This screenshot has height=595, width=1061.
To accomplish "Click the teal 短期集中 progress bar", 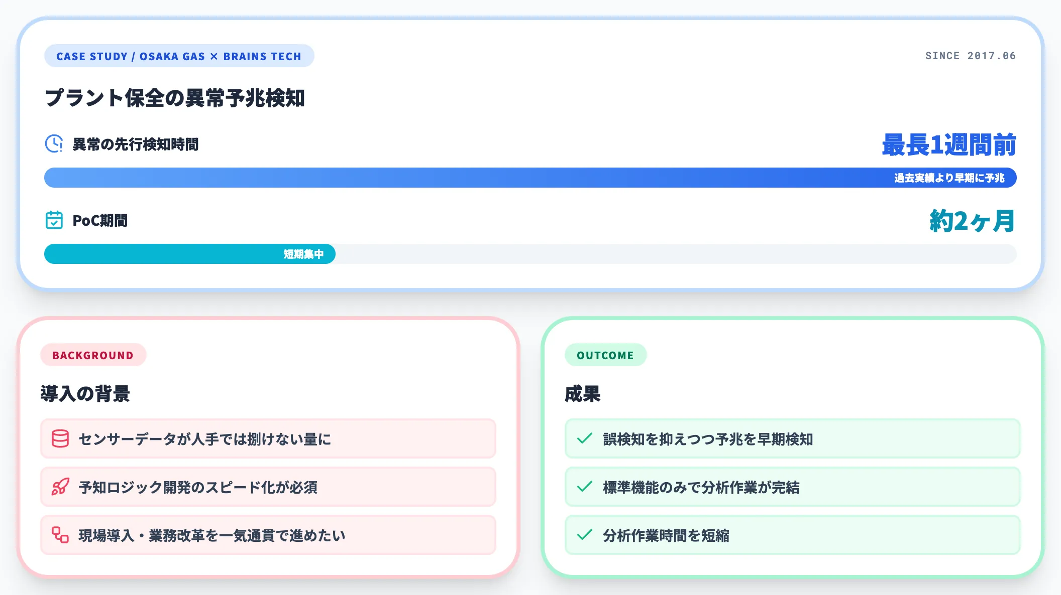I will tap(189, 254).
